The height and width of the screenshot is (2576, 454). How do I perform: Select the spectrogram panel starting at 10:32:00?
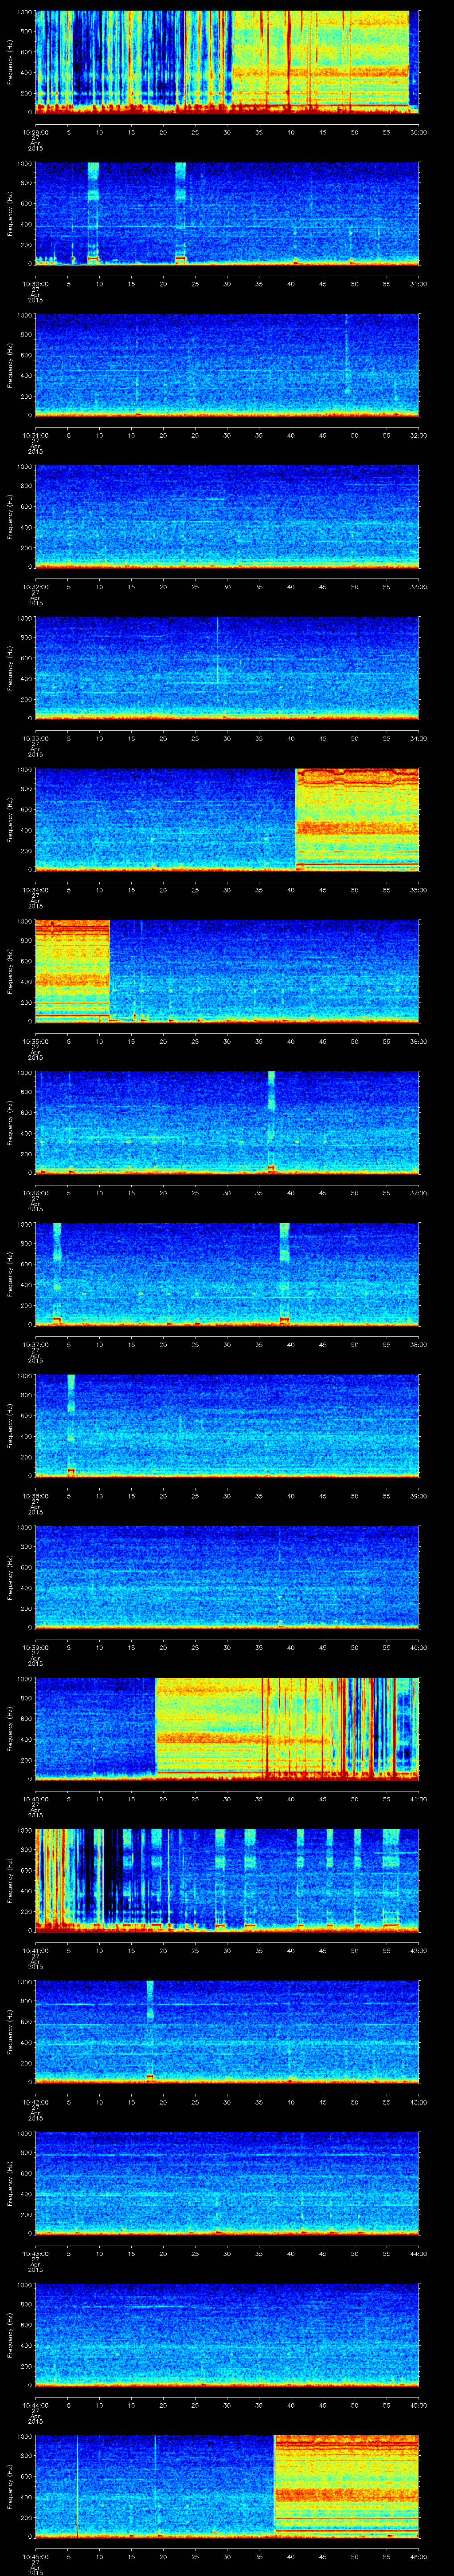[227, 516]
